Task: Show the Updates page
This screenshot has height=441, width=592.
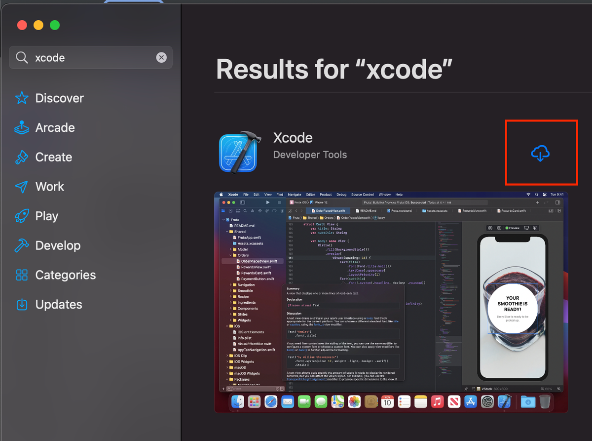Action: click(48, 304)
